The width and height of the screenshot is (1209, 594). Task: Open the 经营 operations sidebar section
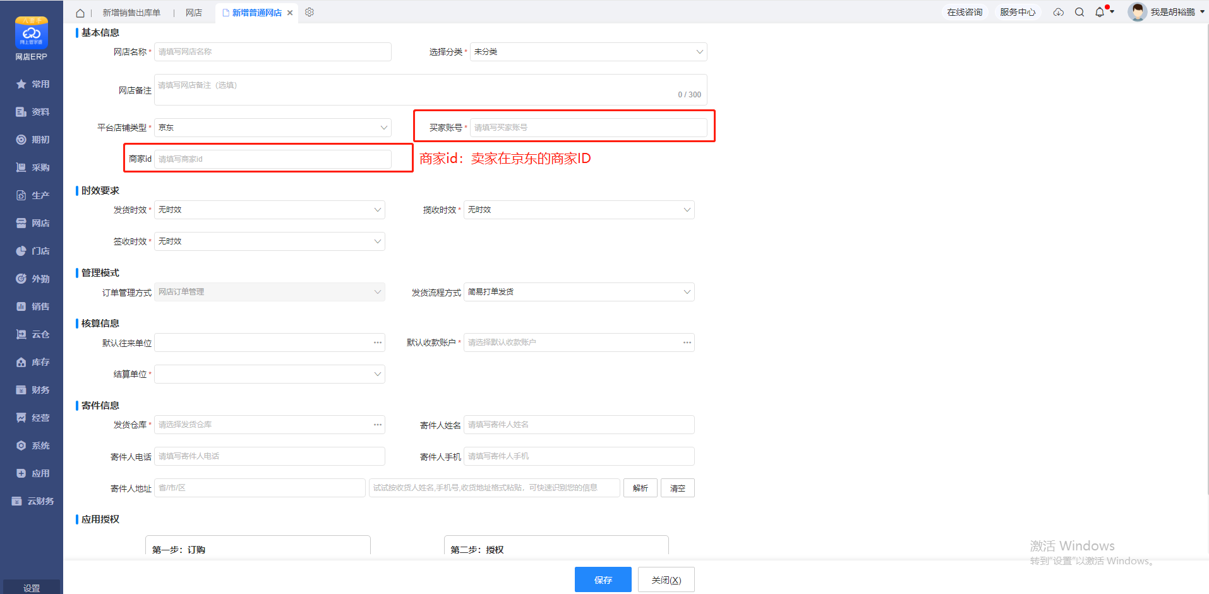pyautogui.click(x=32, y=418)
